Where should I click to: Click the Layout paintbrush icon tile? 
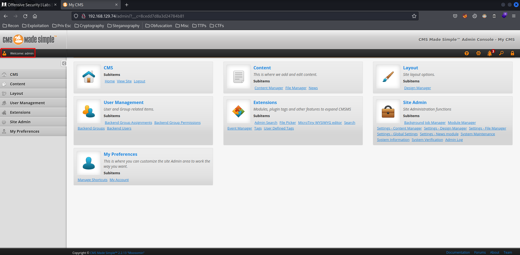[x=388, y=77]
